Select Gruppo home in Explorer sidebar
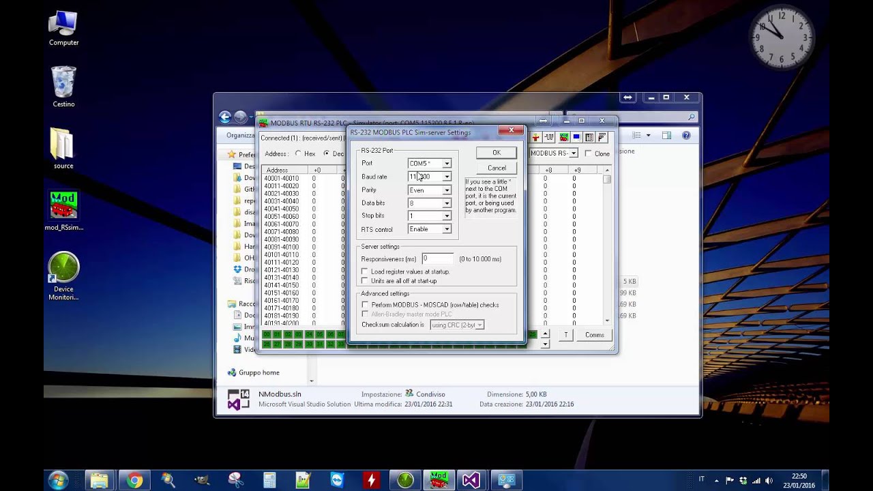This screenshot has height=491, width=873. [259, 373]
